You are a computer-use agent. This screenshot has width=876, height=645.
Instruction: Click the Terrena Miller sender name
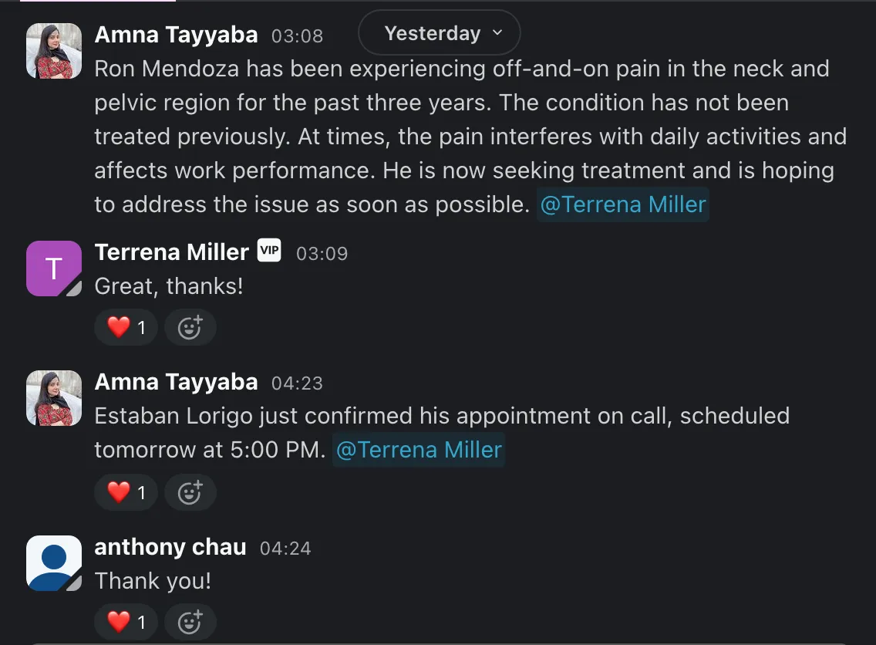pos(171,252)
